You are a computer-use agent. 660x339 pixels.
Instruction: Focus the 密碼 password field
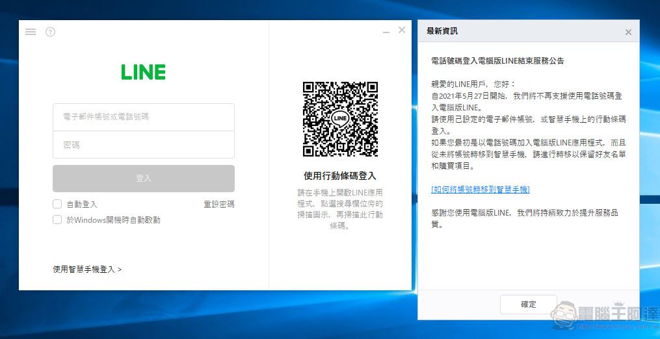coord(143,145)
